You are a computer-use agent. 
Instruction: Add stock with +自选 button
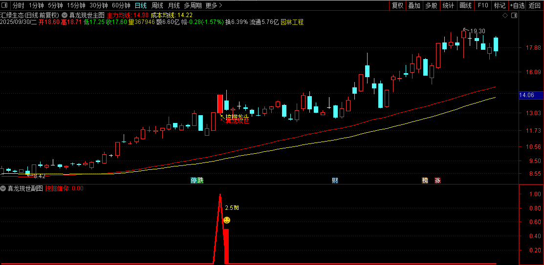point(517,5)
